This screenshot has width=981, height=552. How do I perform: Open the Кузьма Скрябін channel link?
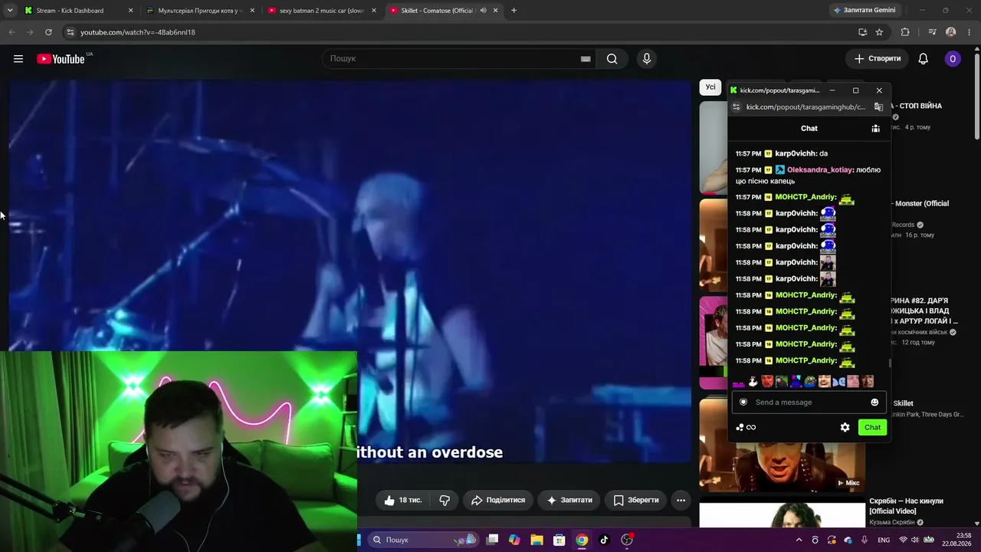click(x=892, y=523)
